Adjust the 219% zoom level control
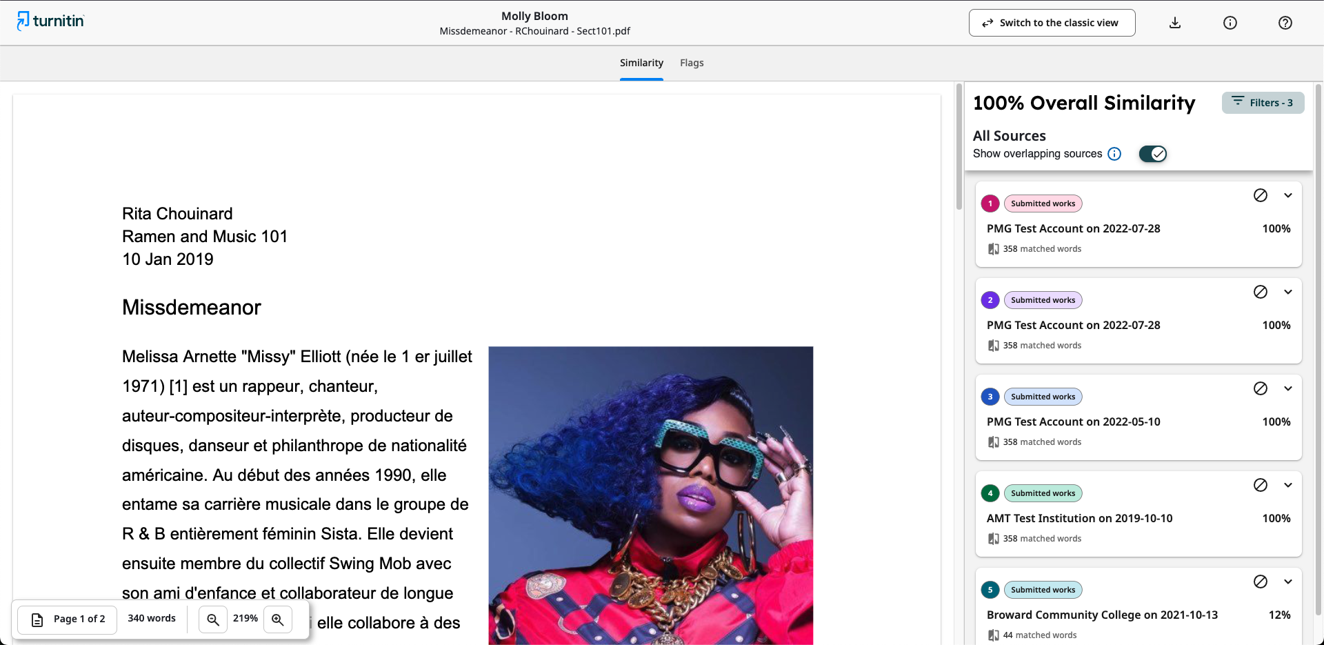 pyautogui.click(x=245, y=619)
